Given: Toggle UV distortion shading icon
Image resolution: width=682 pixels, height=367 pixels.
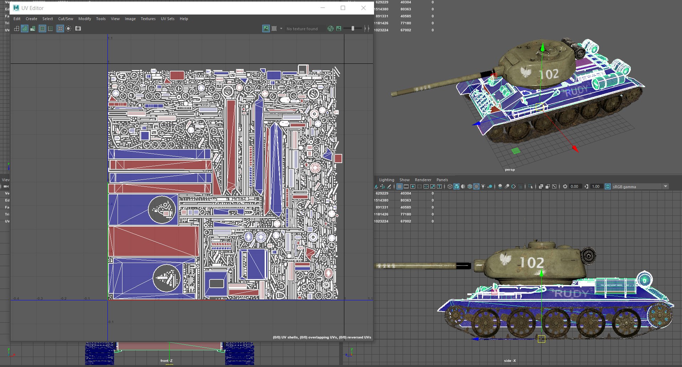Looking at the screenshot, I should click(x=33, y=28).
